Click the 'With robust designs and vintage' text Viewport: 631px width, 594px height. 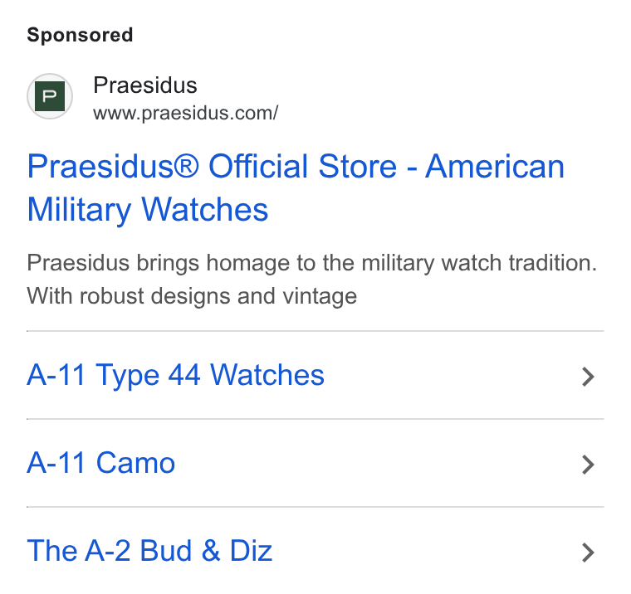(192, 296)
